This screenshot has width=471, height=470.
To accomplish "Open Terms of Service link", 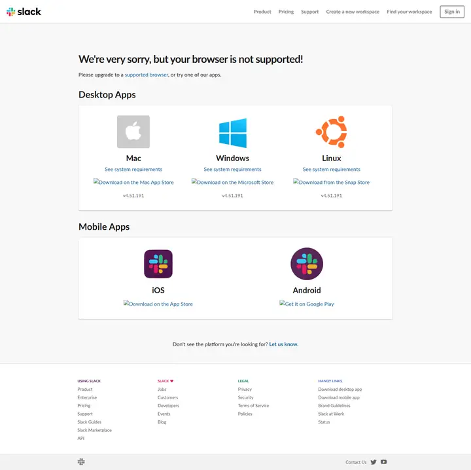I will tap(253, 405).
